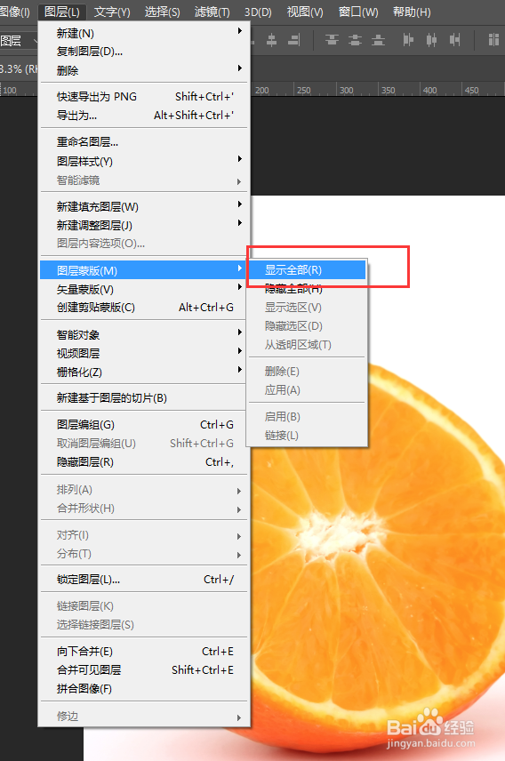This screenshot has width=505, height=761.
Task: Open the 视图(V) menu
Action: [x=305, y=12]
